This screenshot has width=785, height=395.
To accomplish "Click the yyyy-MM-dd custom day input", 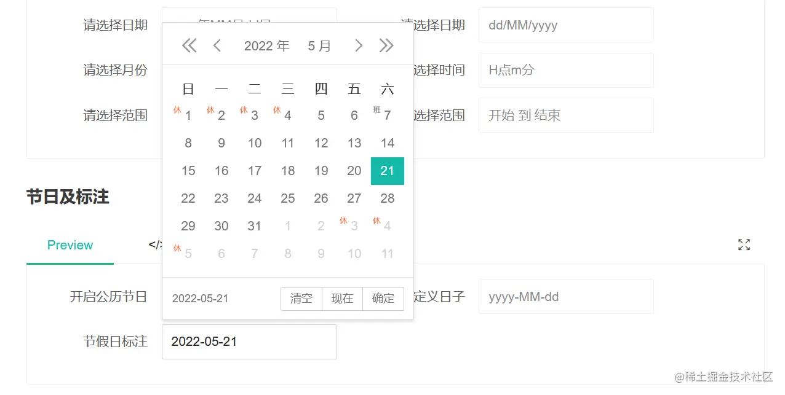I will (566, 297).
